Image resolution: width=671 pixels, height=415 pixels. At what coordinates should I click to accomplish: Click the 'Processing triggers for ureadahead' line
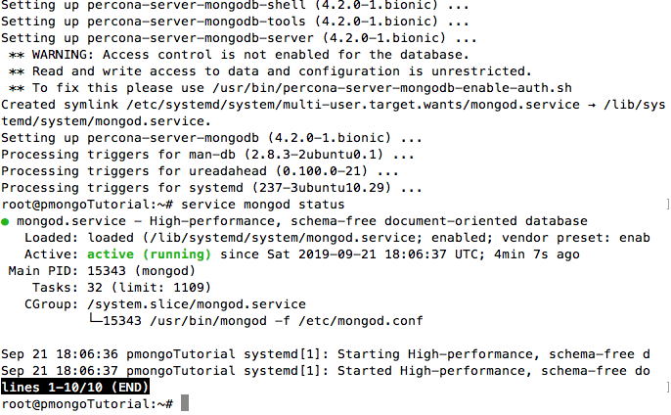(200, 171)
